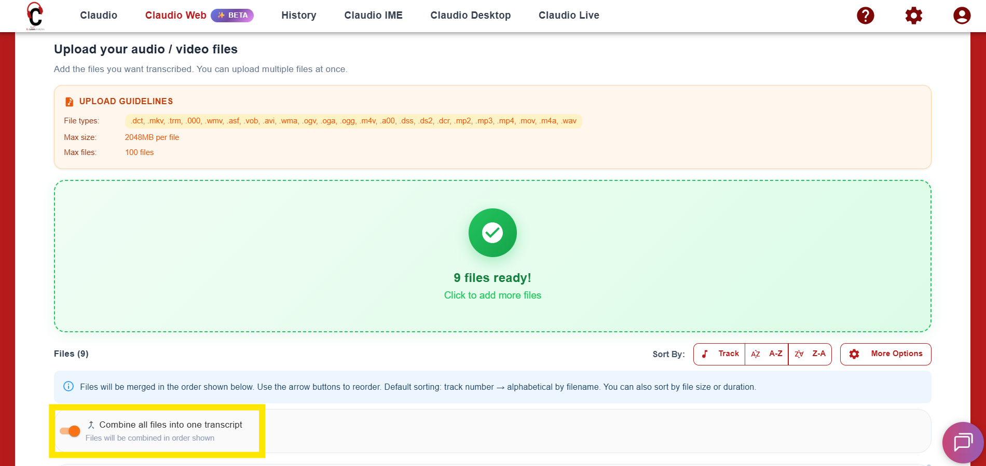Image resolution: width=986 pixels, height=466 pixels.
Task: Click 'Click to add more files' link
Action: (x=492, y=295)
